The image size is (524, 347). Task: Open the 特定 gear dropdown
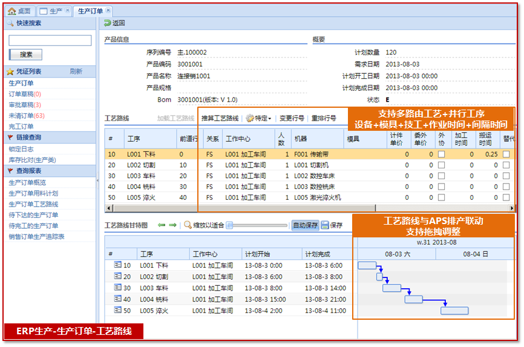(258, 118)
